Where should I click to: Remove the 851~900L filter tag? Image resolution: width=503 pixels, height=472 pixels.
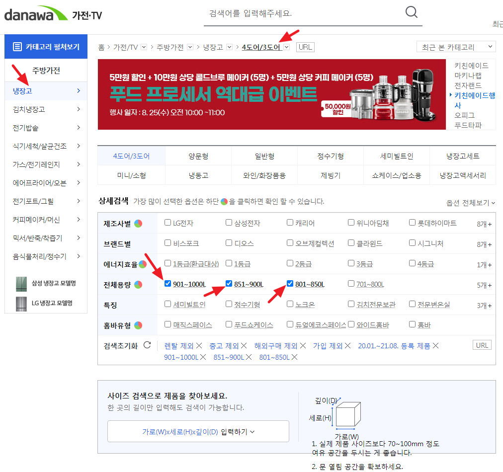[x=249, y=357]
